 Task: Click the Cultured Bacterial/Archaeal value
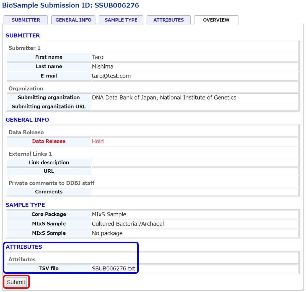pos(128,224)
